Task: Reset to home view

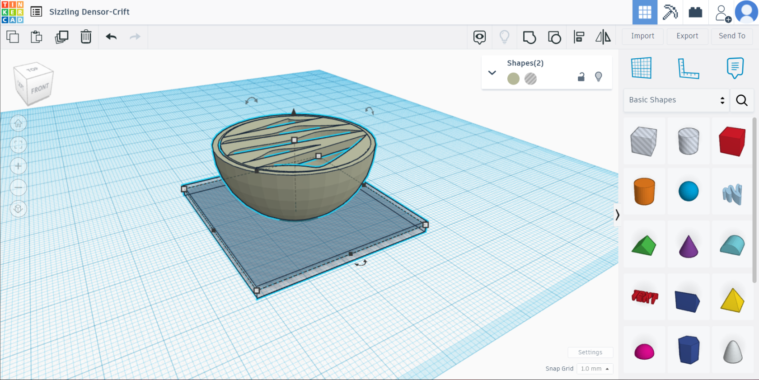Action: pyautogui.click(x=18, y=123)
